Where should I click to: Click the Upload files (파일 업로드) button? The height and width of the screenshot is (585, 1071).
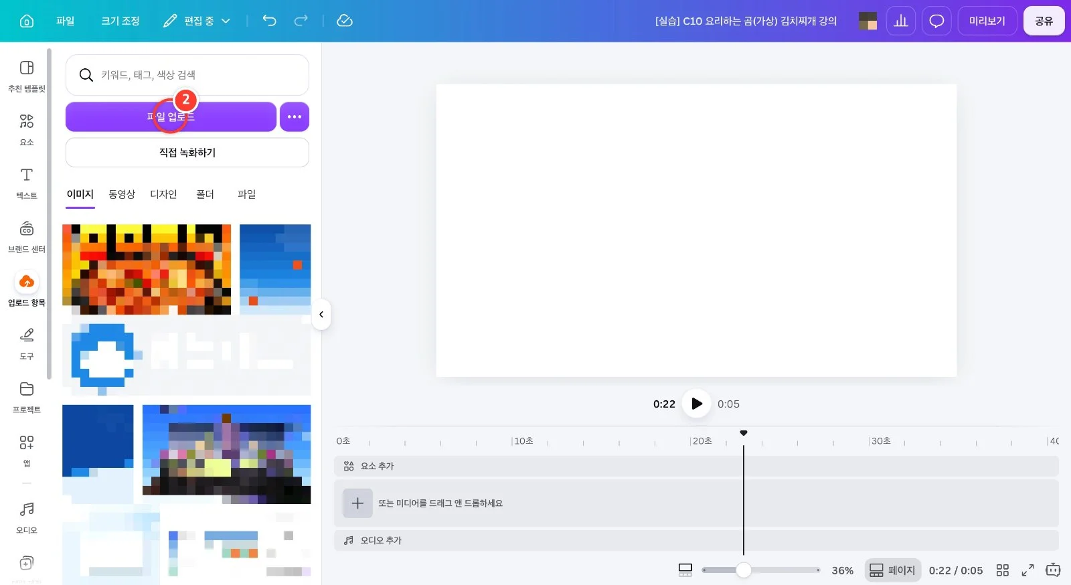171,117
